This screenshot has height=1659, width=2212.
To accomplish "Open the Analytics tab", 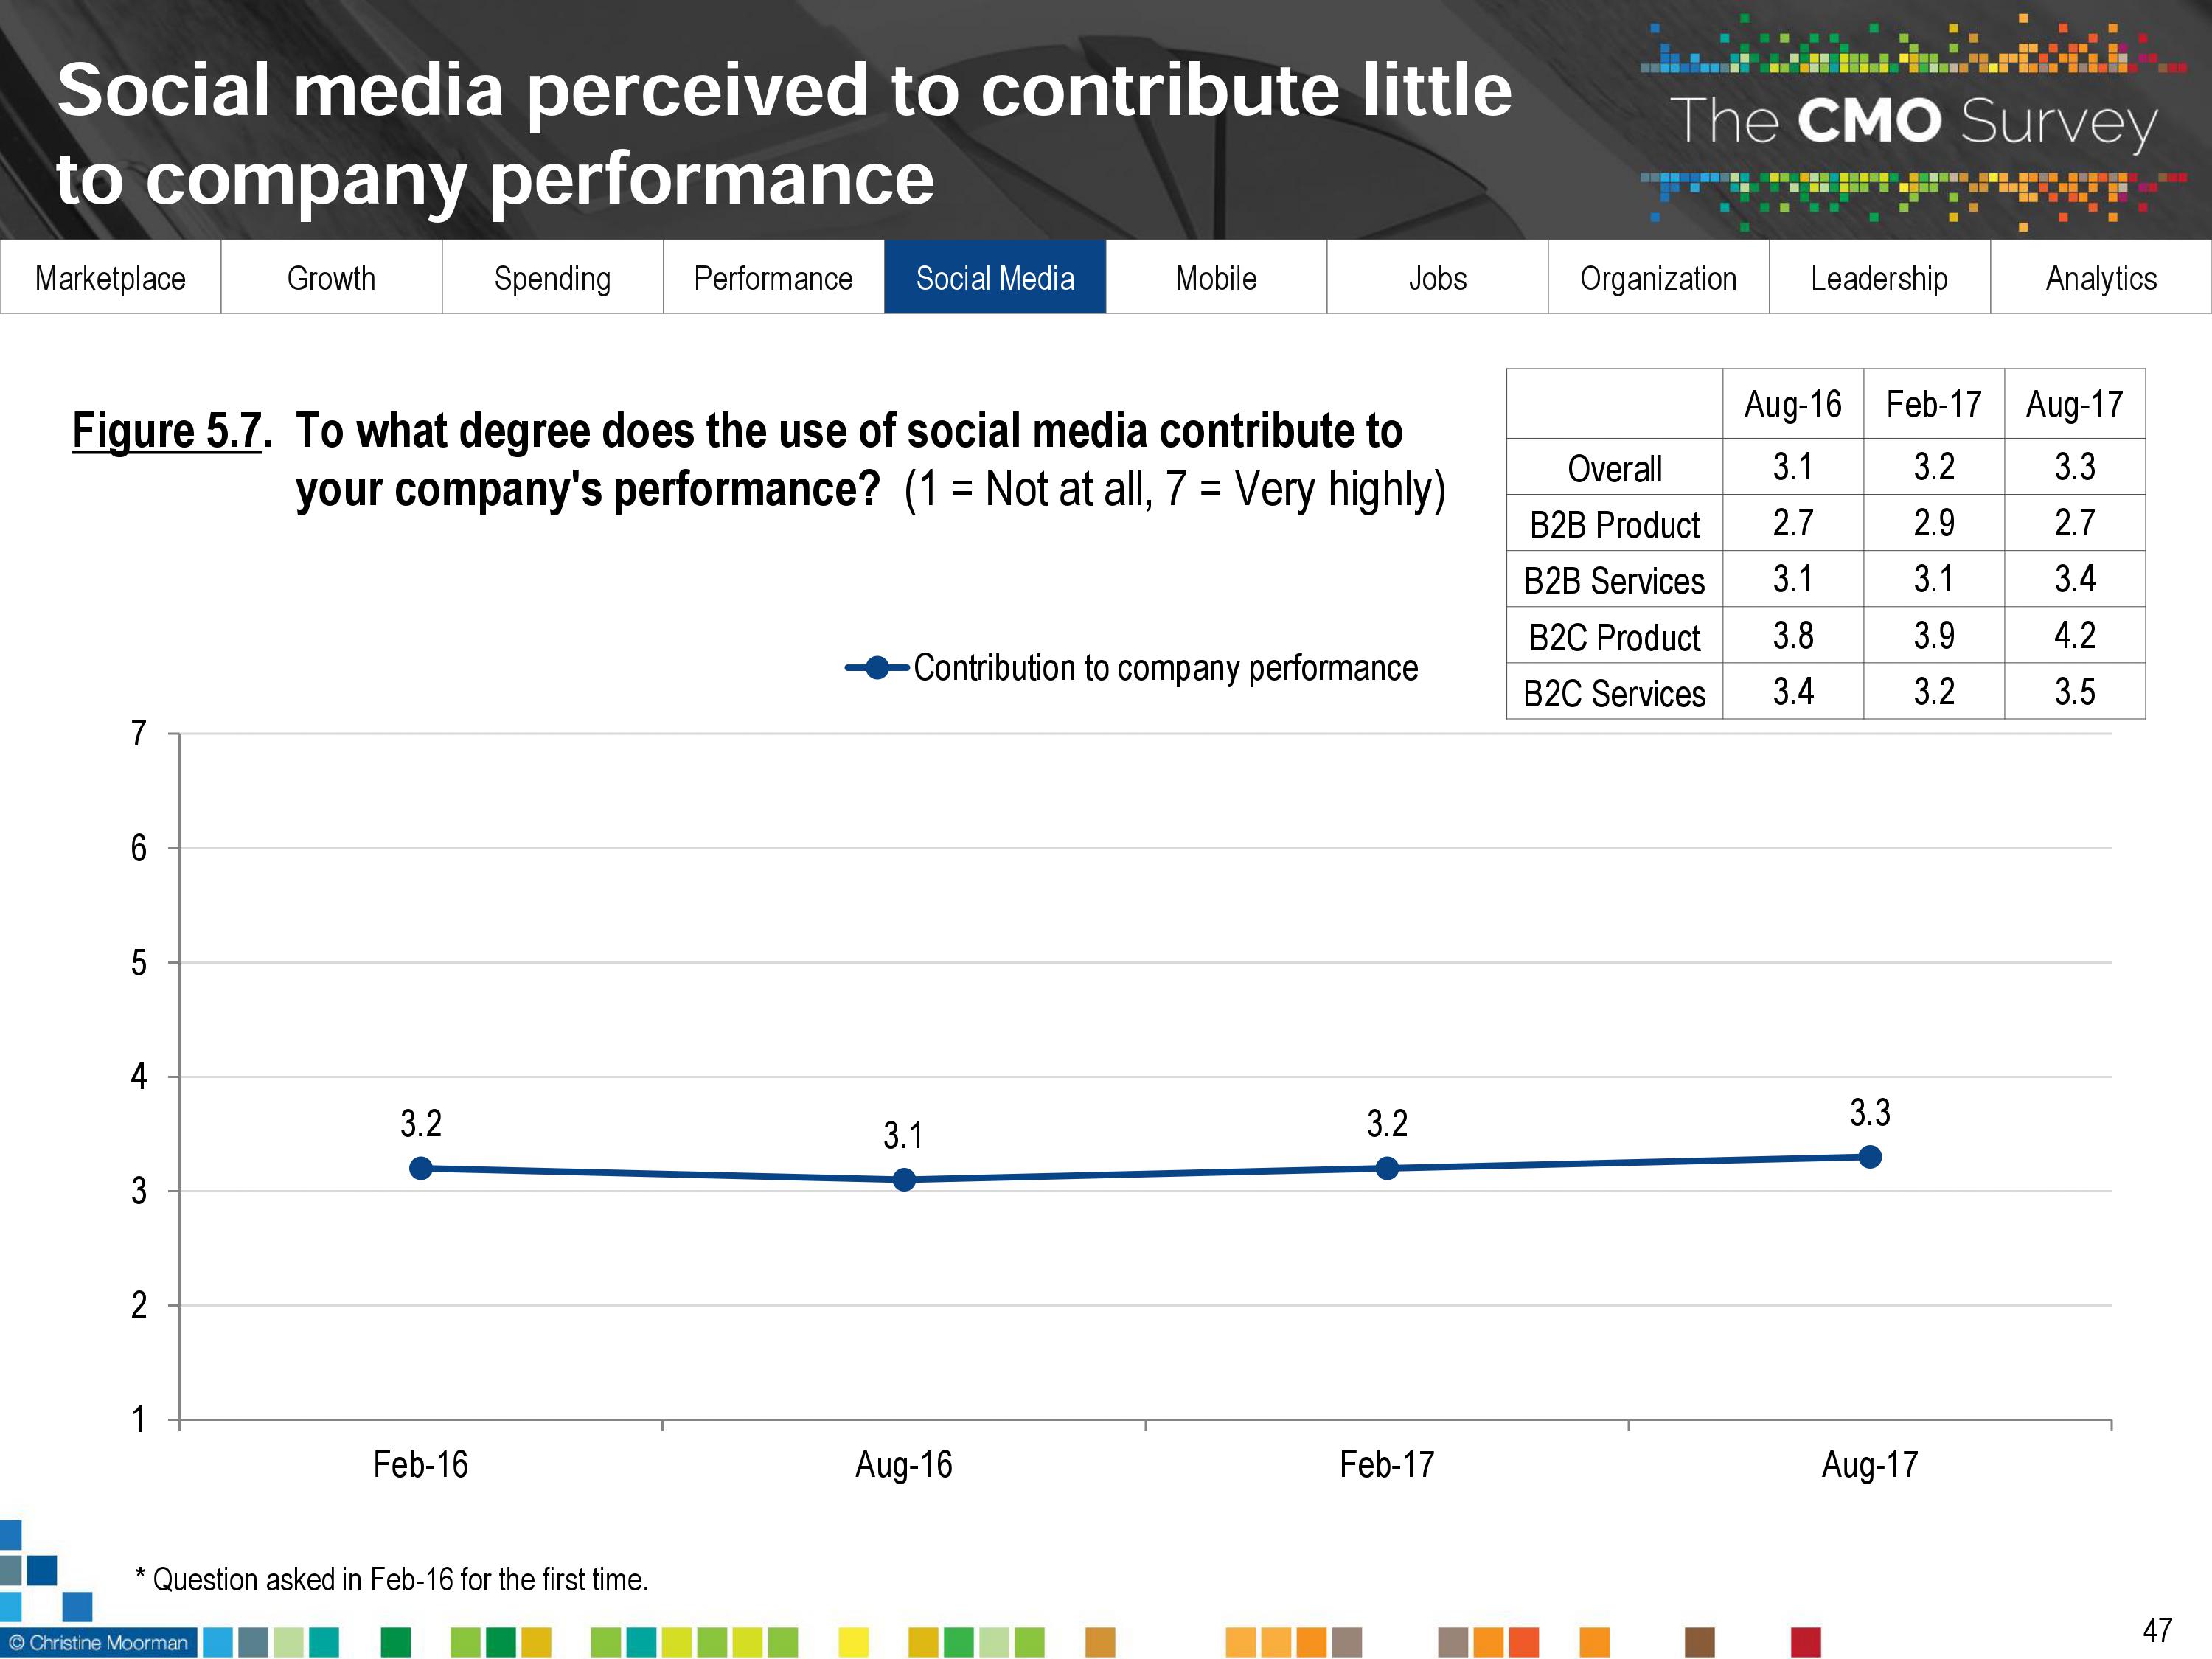I will pyautogui.click(x=2101, y=278).
